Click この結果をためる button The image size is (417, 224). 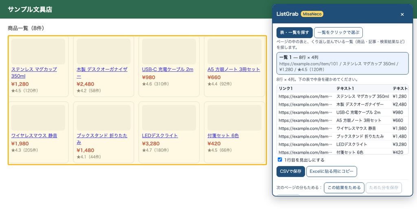pos(344,188)
